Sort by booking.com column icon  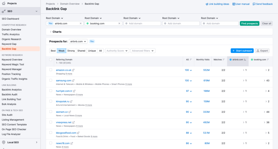click(x=268, y=60)
